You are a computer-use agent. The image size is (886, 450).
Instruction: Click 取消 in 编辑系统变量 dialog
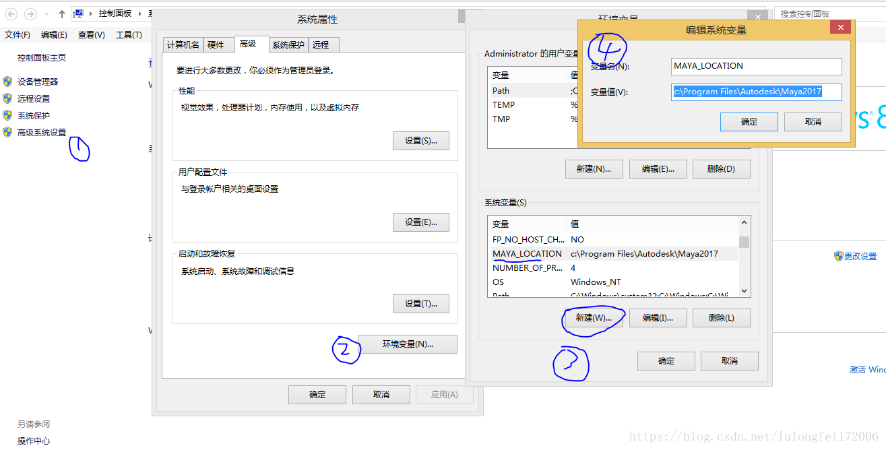pos(813,122)
